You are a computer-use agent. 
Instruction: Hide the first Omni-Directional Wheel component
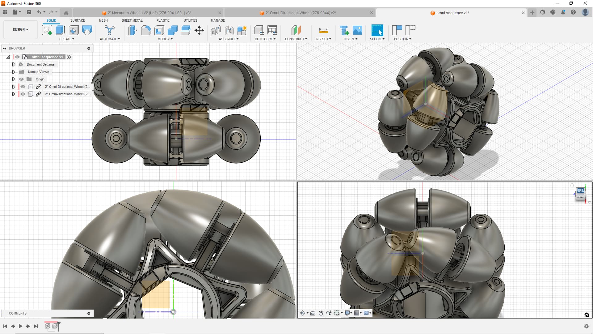[23, 87]
